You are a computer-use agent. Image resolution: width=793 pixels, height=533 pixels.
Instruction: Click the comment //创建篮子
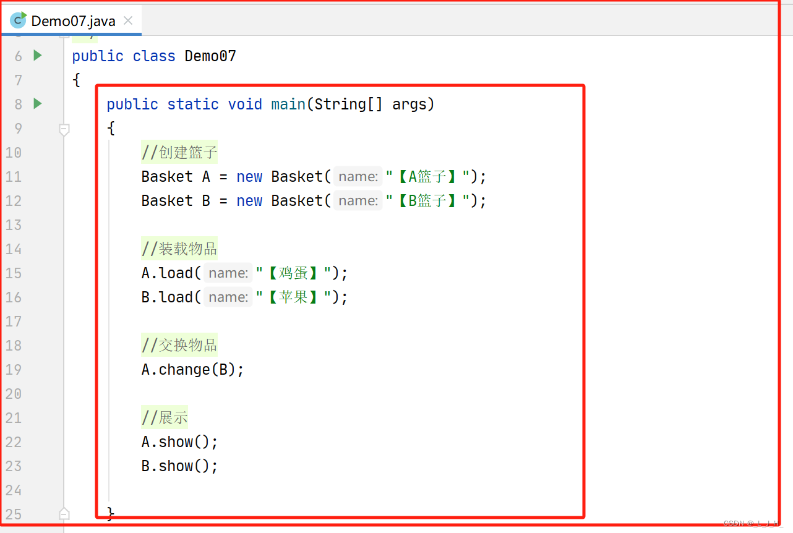[x=179, y=153]
